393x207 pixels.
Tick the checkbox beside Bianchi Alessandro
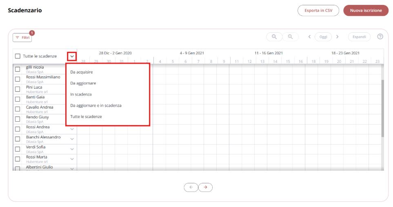coord(18,139)
